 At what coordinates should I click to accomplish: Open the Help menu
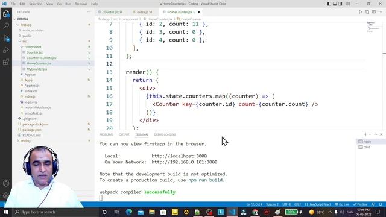click(95, 4)
